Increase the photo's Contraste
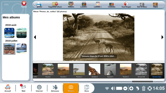 coord(112,5)
